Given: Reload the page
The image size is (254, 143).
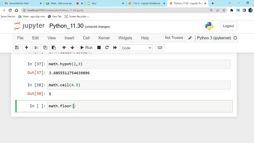Looking at the screenshot, I should point(10,10).
